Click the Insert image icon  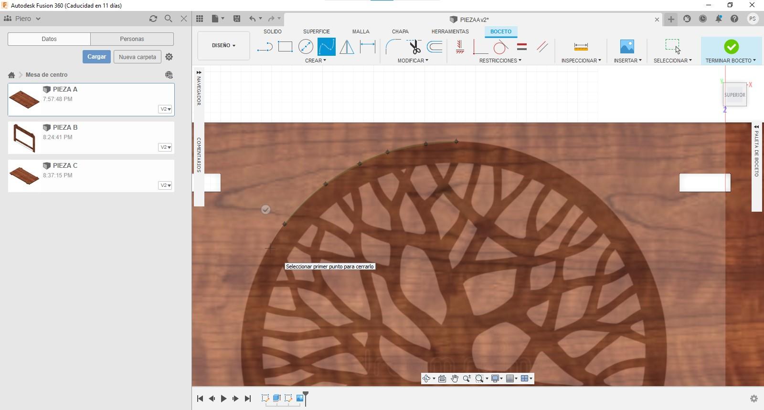pyautogui.click(x=627, y=47)
